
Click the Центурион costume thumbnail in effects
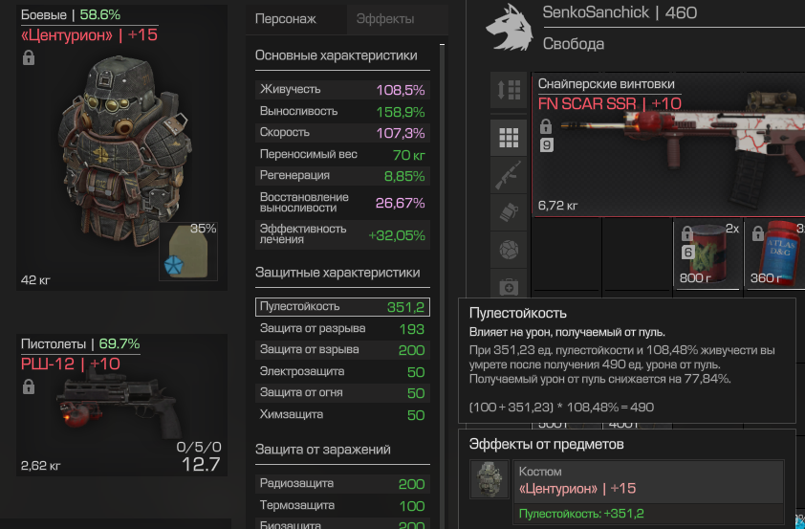point(490,479)
